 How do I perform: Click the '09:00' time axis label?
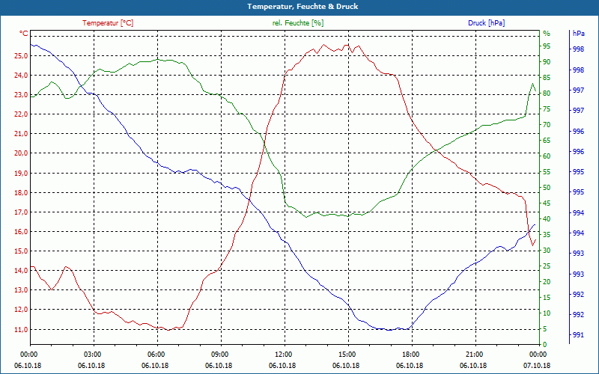pos(221,354)
